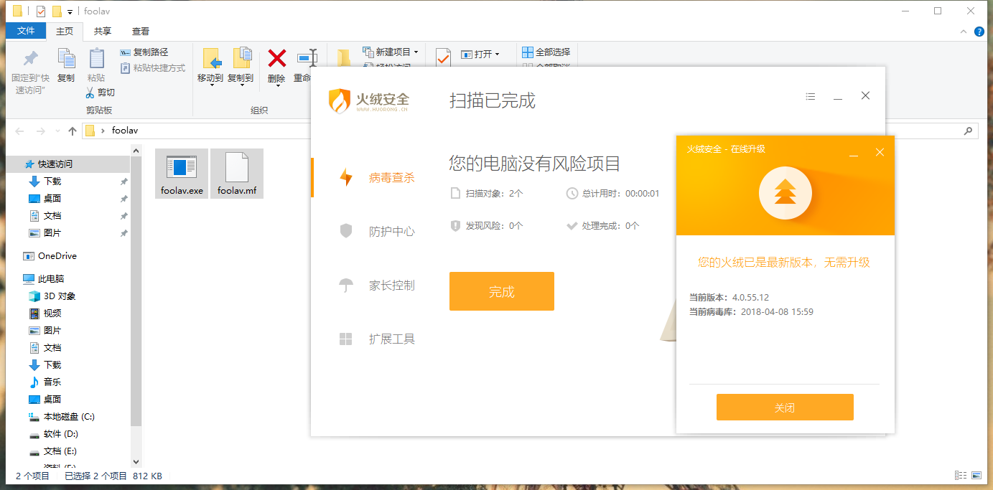Click the 移动到 (Move to) folder icon
Viewport: 993px width, 490px height.
210,60
